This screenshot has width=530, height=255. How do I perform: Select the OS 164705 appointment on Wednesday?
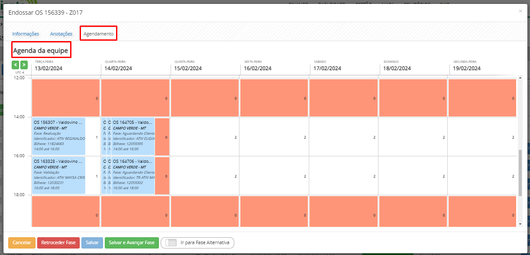click(x=133, y=136)
